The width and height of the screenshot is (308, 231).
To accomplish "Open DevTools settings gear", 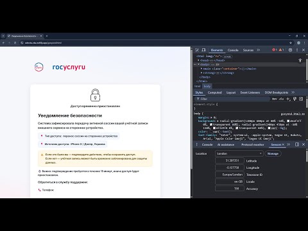I will 290,50.
